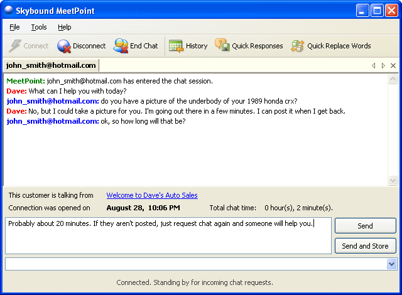
Task: Go to the next chat tab arrow
Action: 383,65
